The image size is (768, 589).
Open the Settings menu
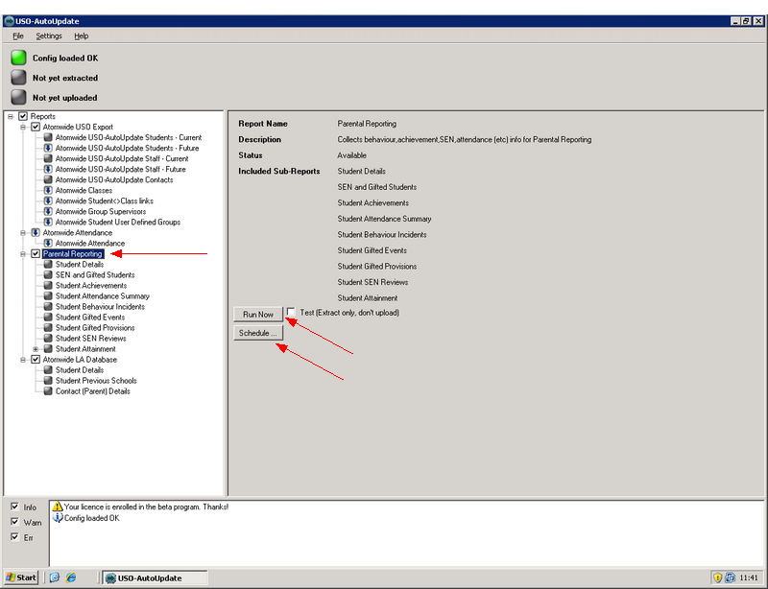[49, 35]
